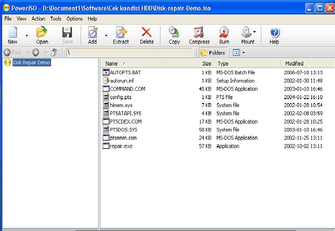This screenshot has height=231, width=335.
Task: Select the PTSATAPI.SYS file
Action: point(126,114)
